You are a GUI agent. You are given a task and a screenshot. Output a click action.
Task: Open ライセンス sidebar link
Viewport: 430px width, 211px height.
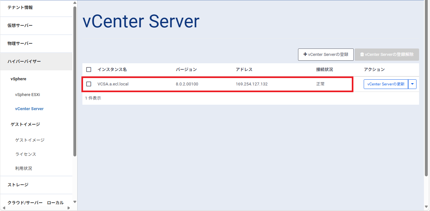click(26, 154)
